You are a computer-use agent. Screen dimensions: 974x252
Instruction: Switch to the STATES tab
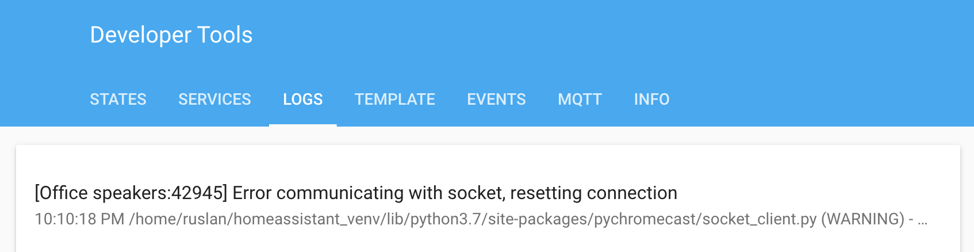pos(118,100)
